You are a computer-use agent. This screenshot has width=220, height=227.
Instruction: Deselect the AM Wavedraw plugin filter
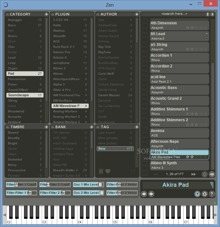70,106
